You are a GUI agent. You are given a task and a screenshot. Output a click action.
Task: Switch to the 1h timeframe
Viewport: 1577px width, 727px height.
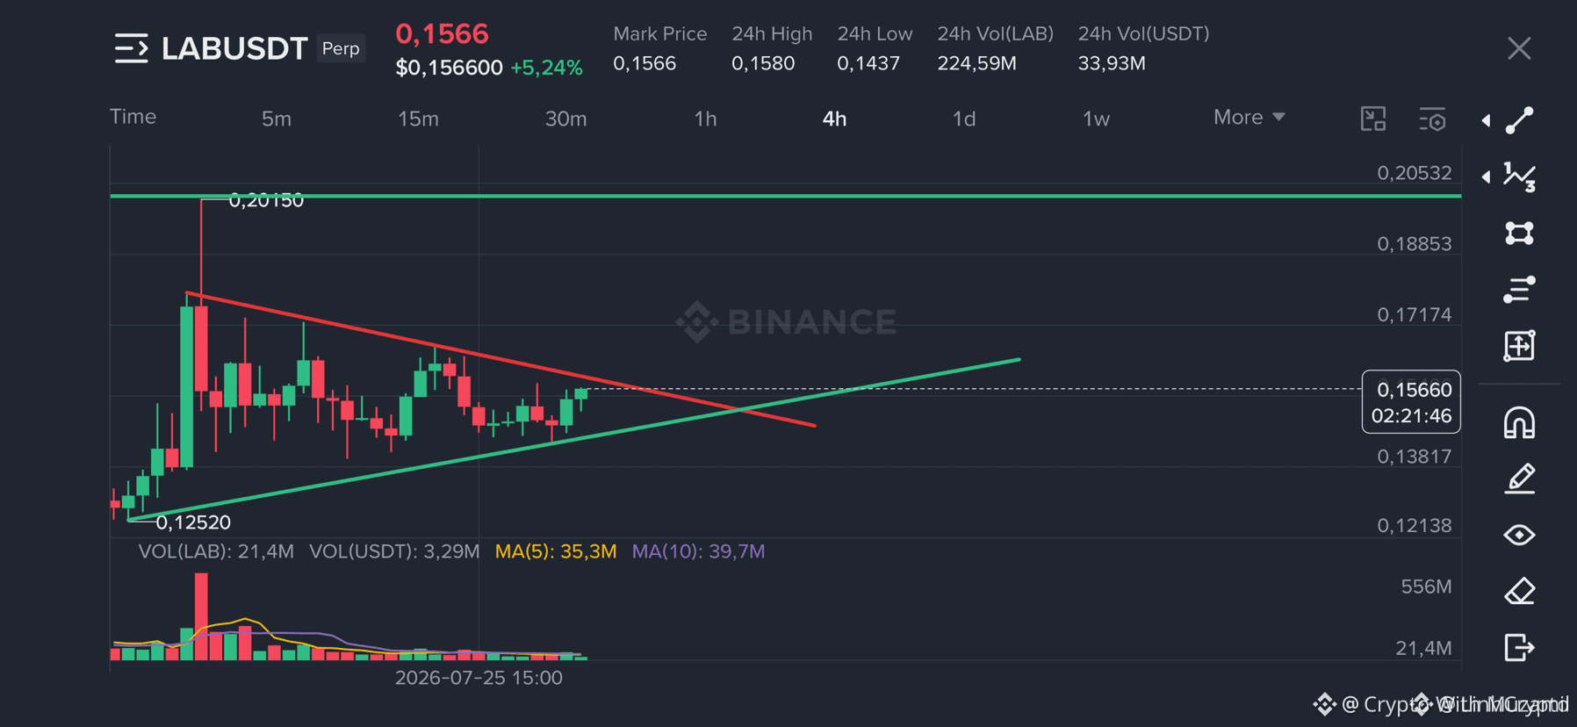pyautogui.click(x=705, y=119)
